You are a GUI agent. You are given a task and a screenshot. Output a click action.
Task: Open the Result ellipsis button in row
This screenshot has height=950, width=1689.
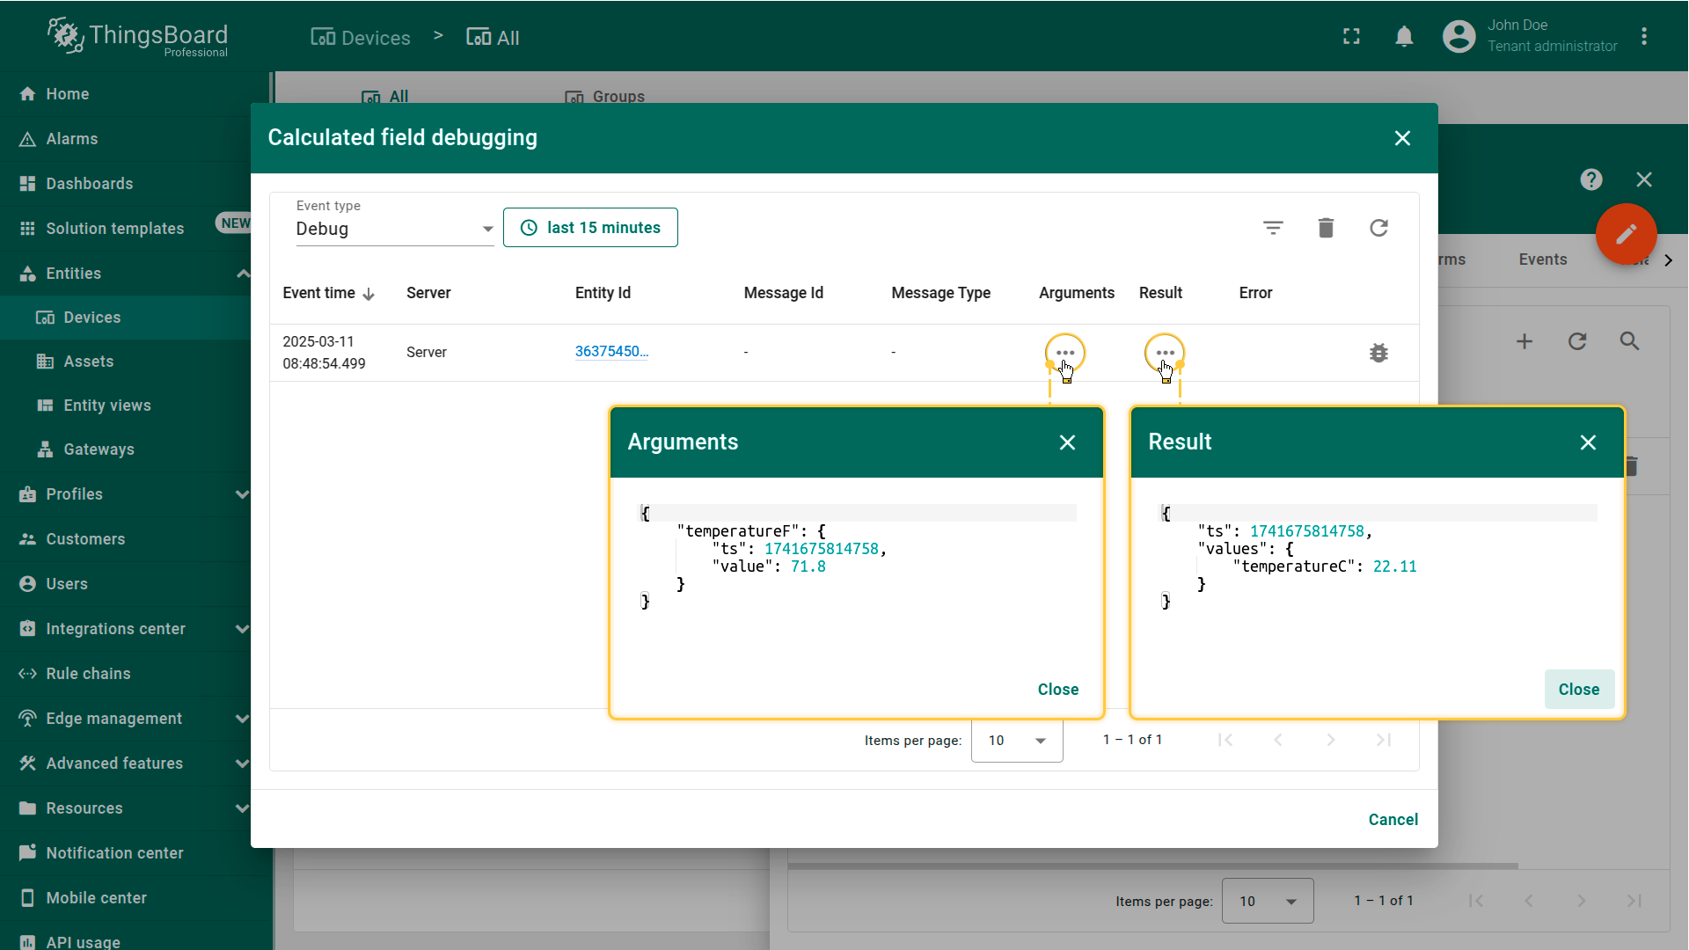[x=1165, y=353]
